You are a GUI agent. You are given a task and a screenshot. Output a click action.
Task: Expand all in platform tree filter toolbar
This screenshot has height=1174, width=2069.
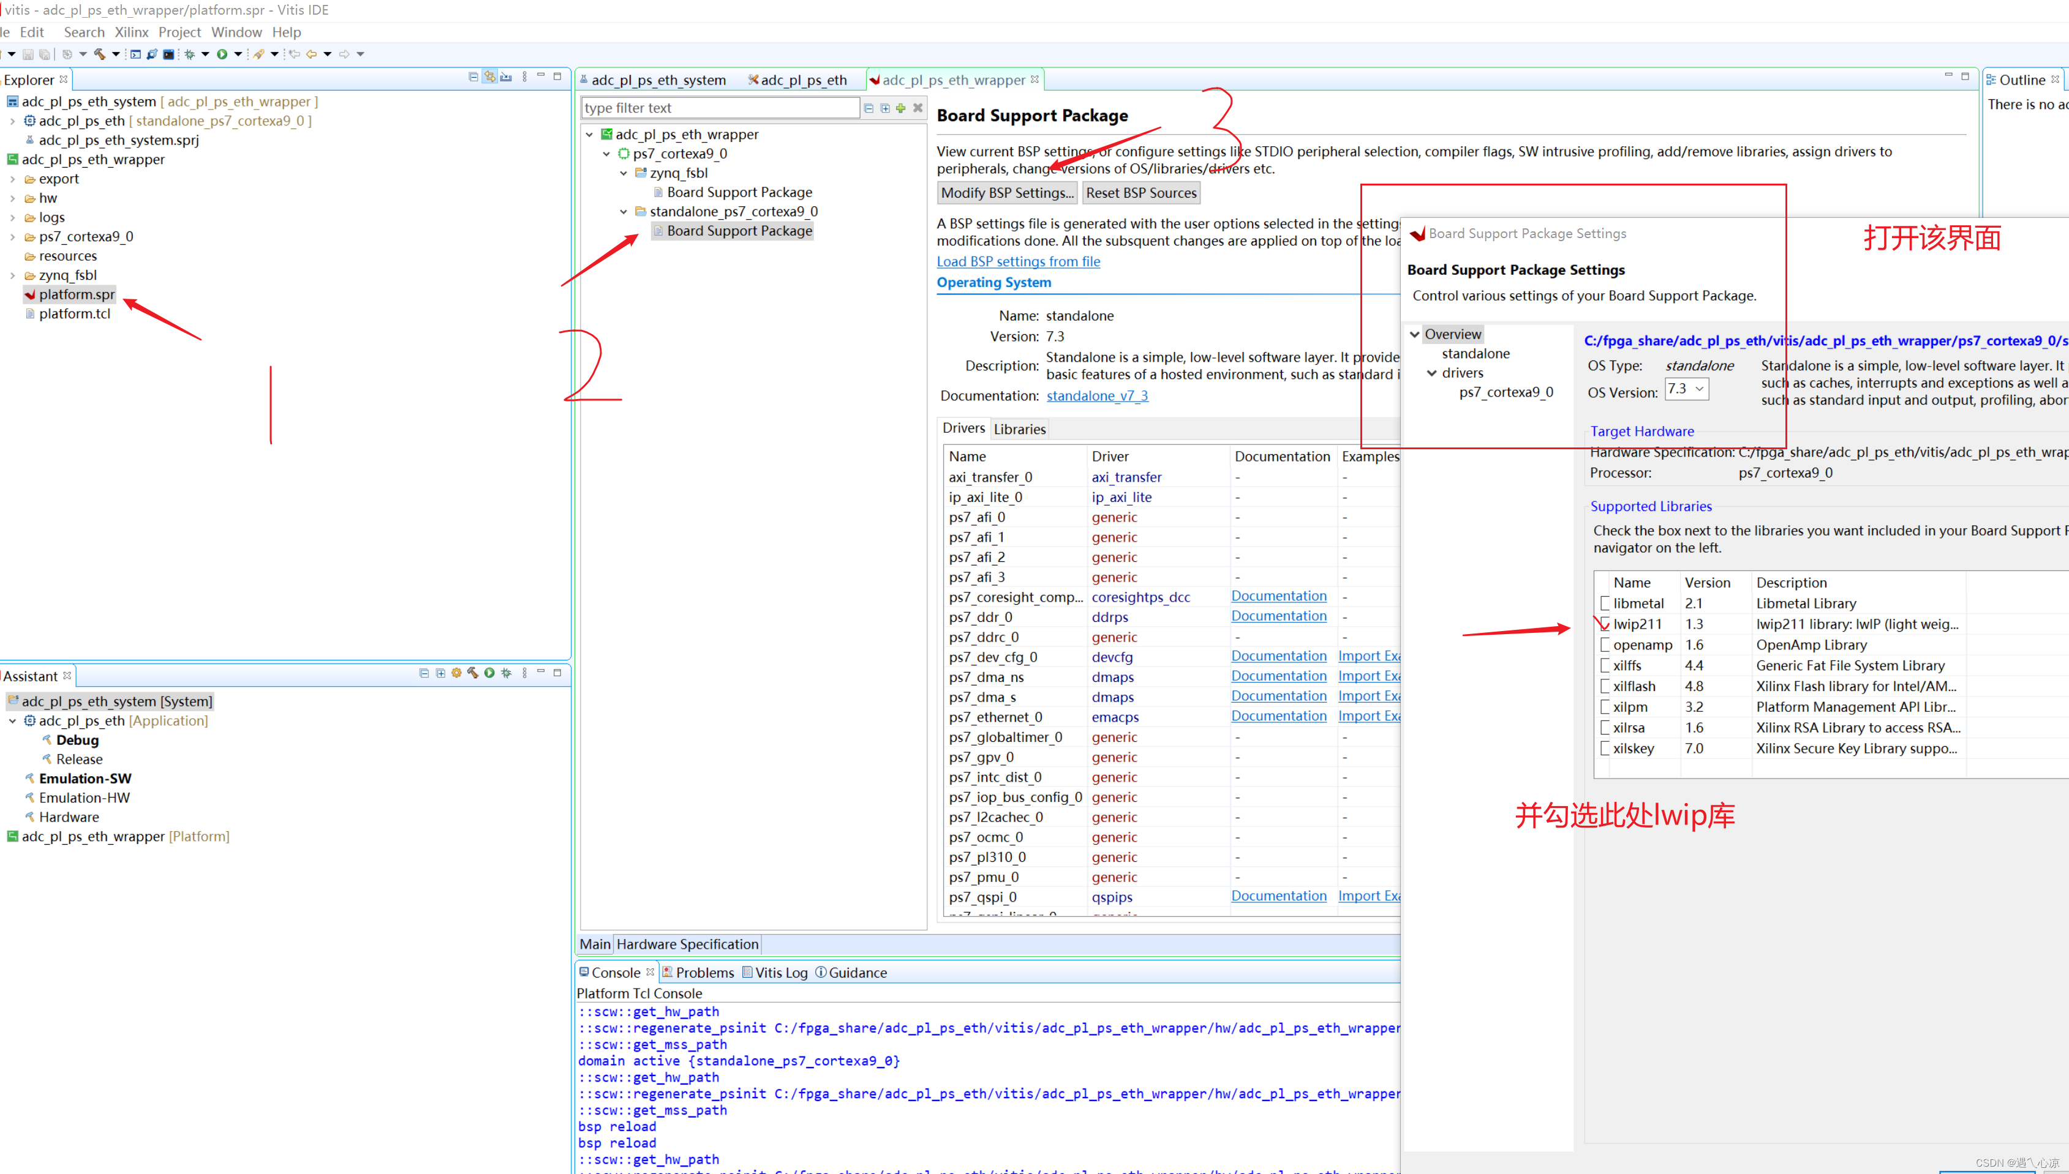coord(885,108)
